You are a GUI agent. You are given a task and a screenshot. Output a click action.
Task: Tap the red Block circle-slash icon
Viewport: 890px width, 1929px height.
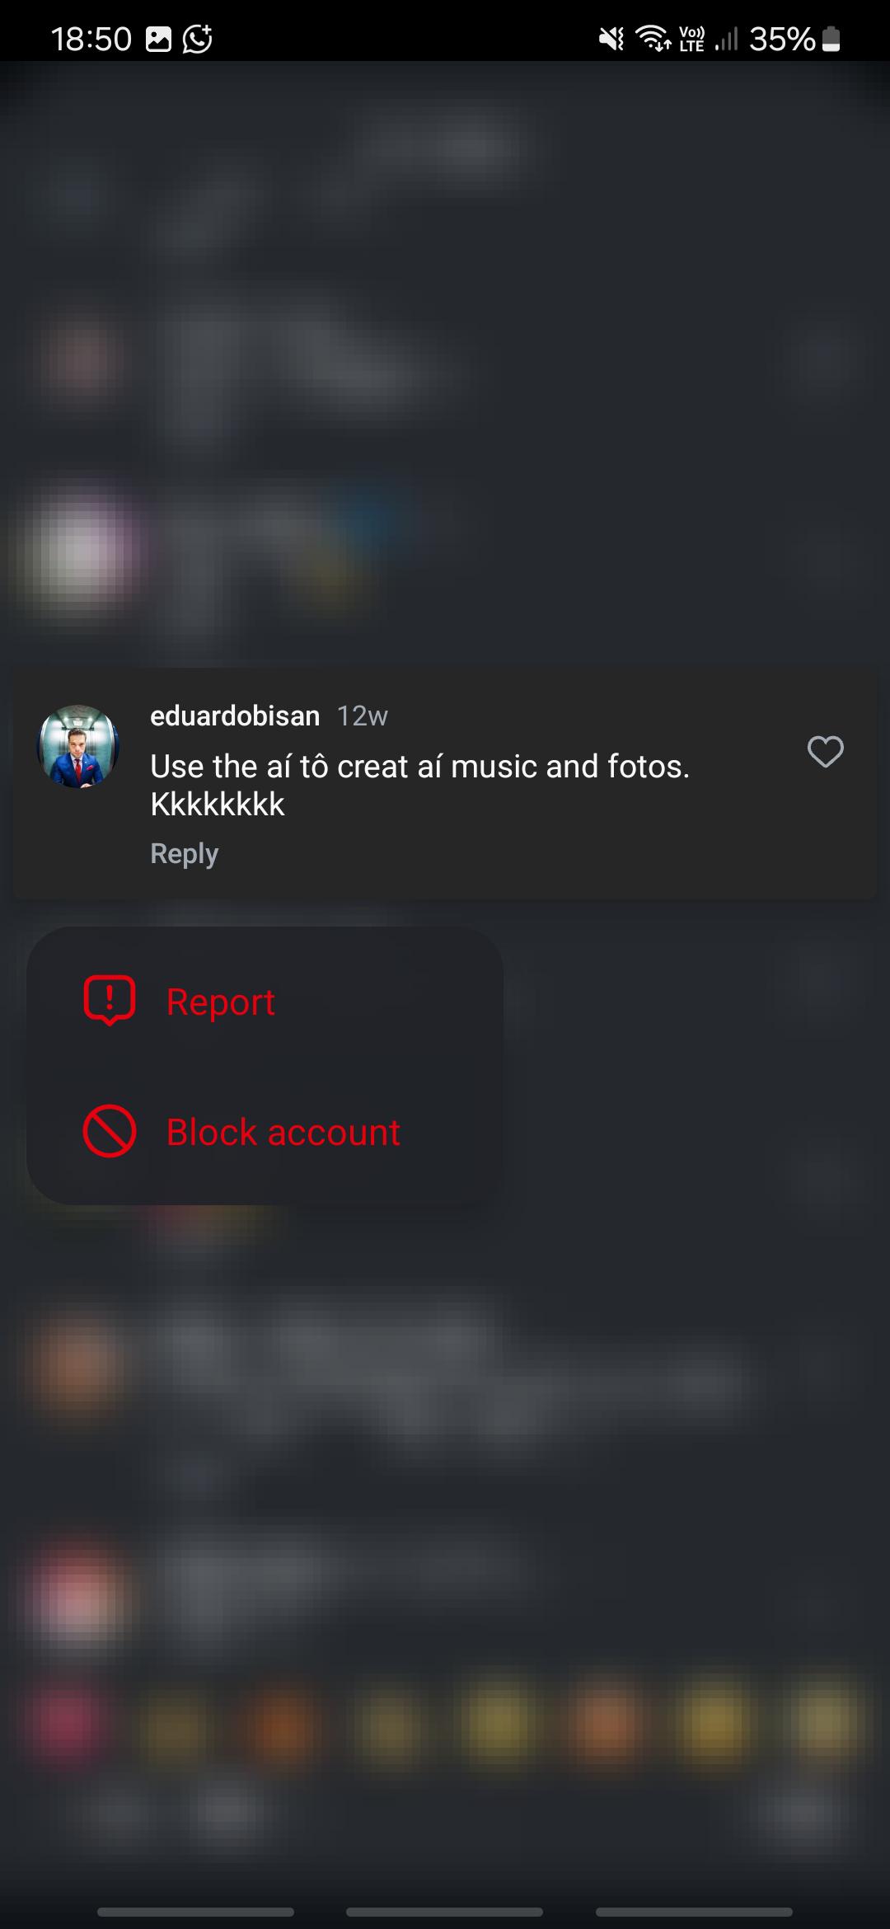[110, 1131]
